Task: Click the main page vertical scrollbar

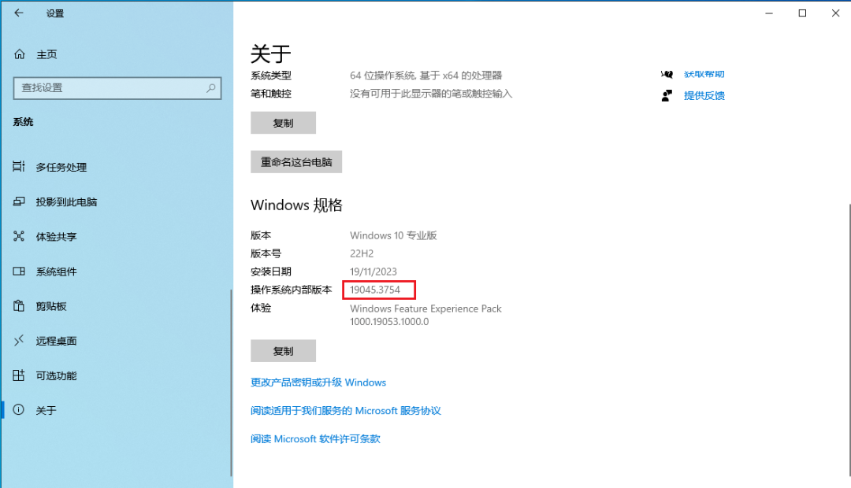Action: [849, 340]
